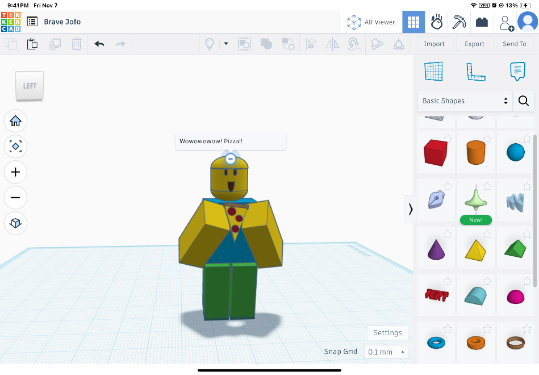The image size is (539, 375).
Task: Switch to Bricks mode
Action: (x=482, y=22)
